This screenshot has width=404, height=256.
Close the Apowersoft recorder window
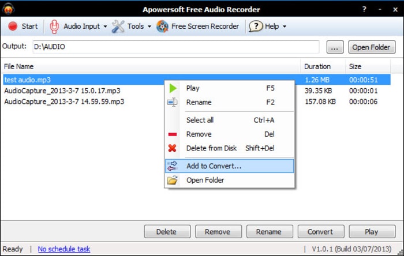tap(395, 10)
